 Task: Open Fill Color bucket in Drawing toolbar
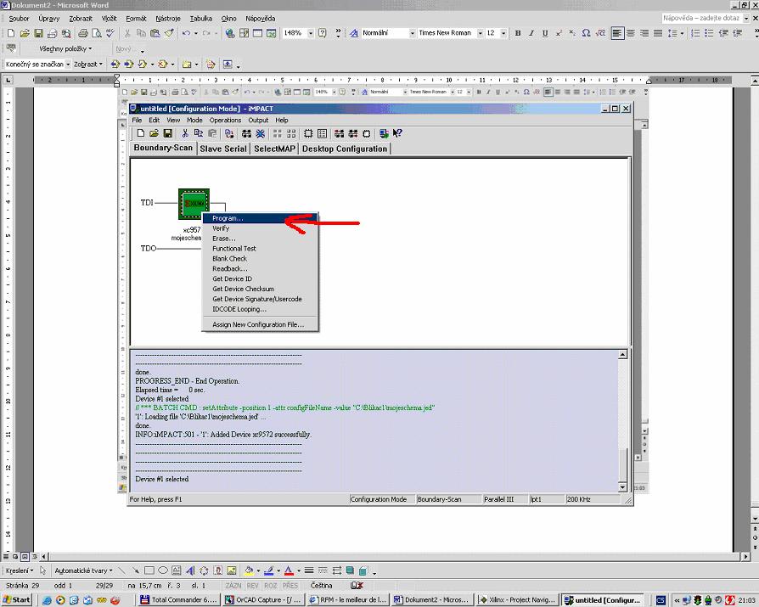point(249,570)
